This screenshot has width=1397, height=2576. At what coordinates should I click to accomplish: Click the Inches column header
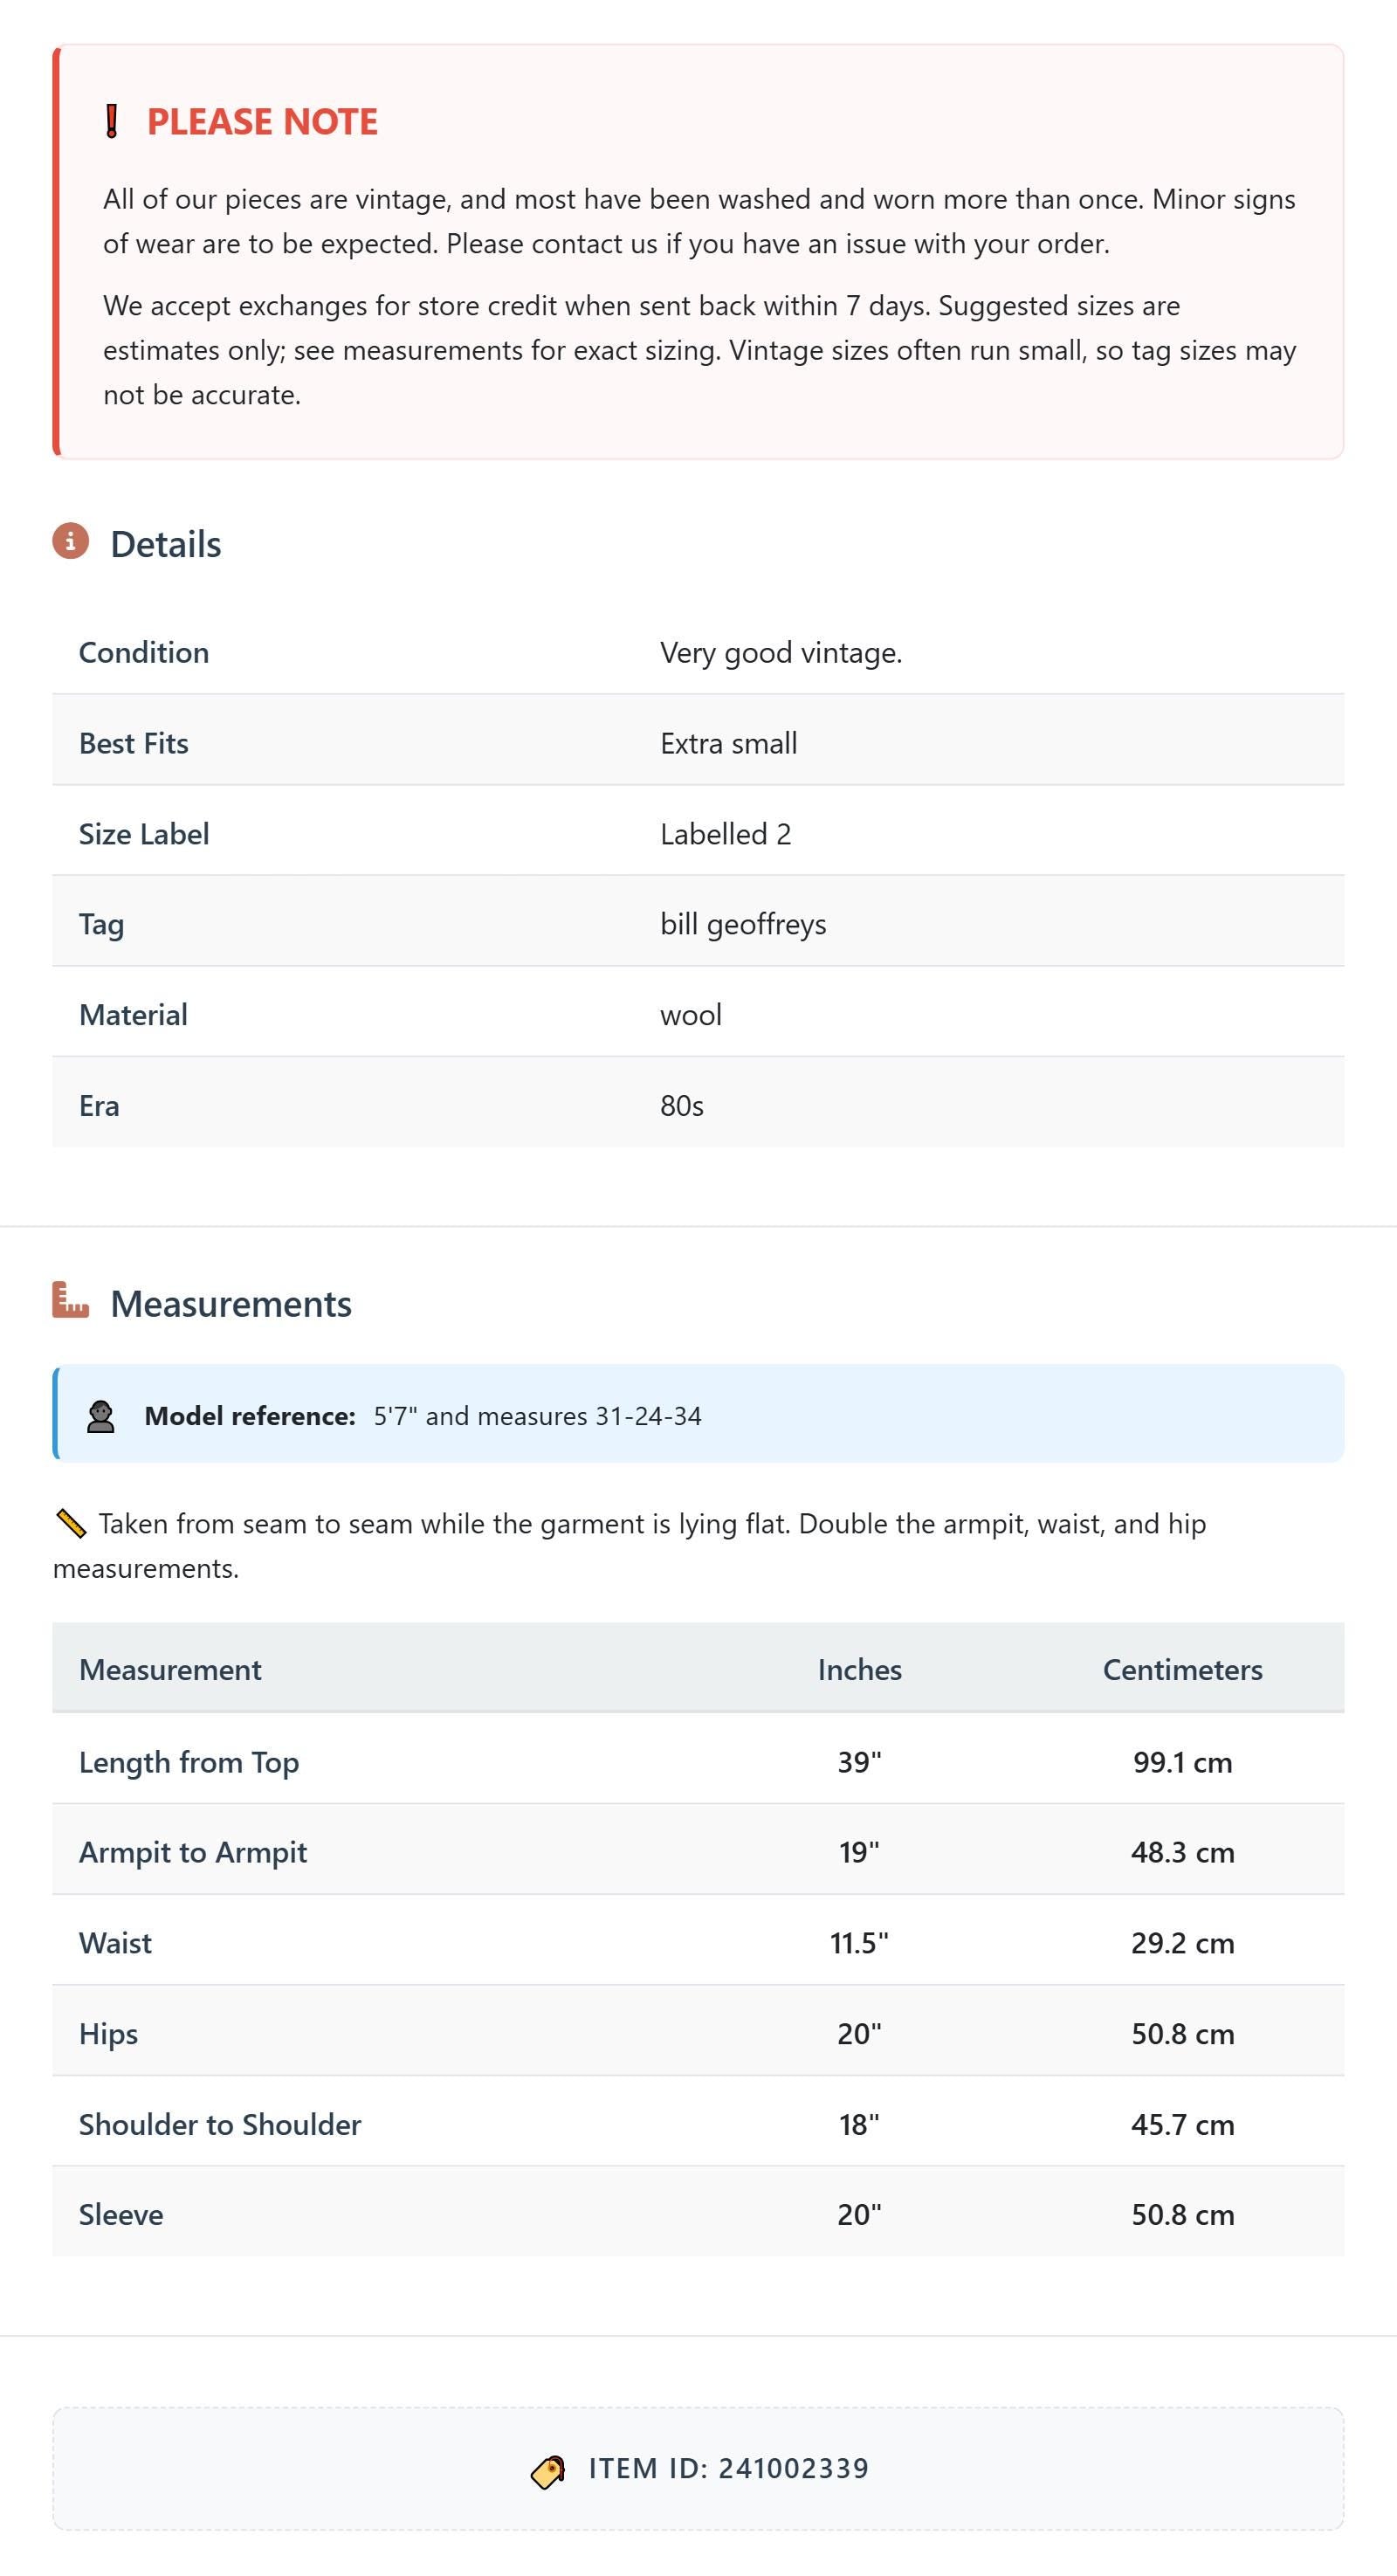[859, 1669]
